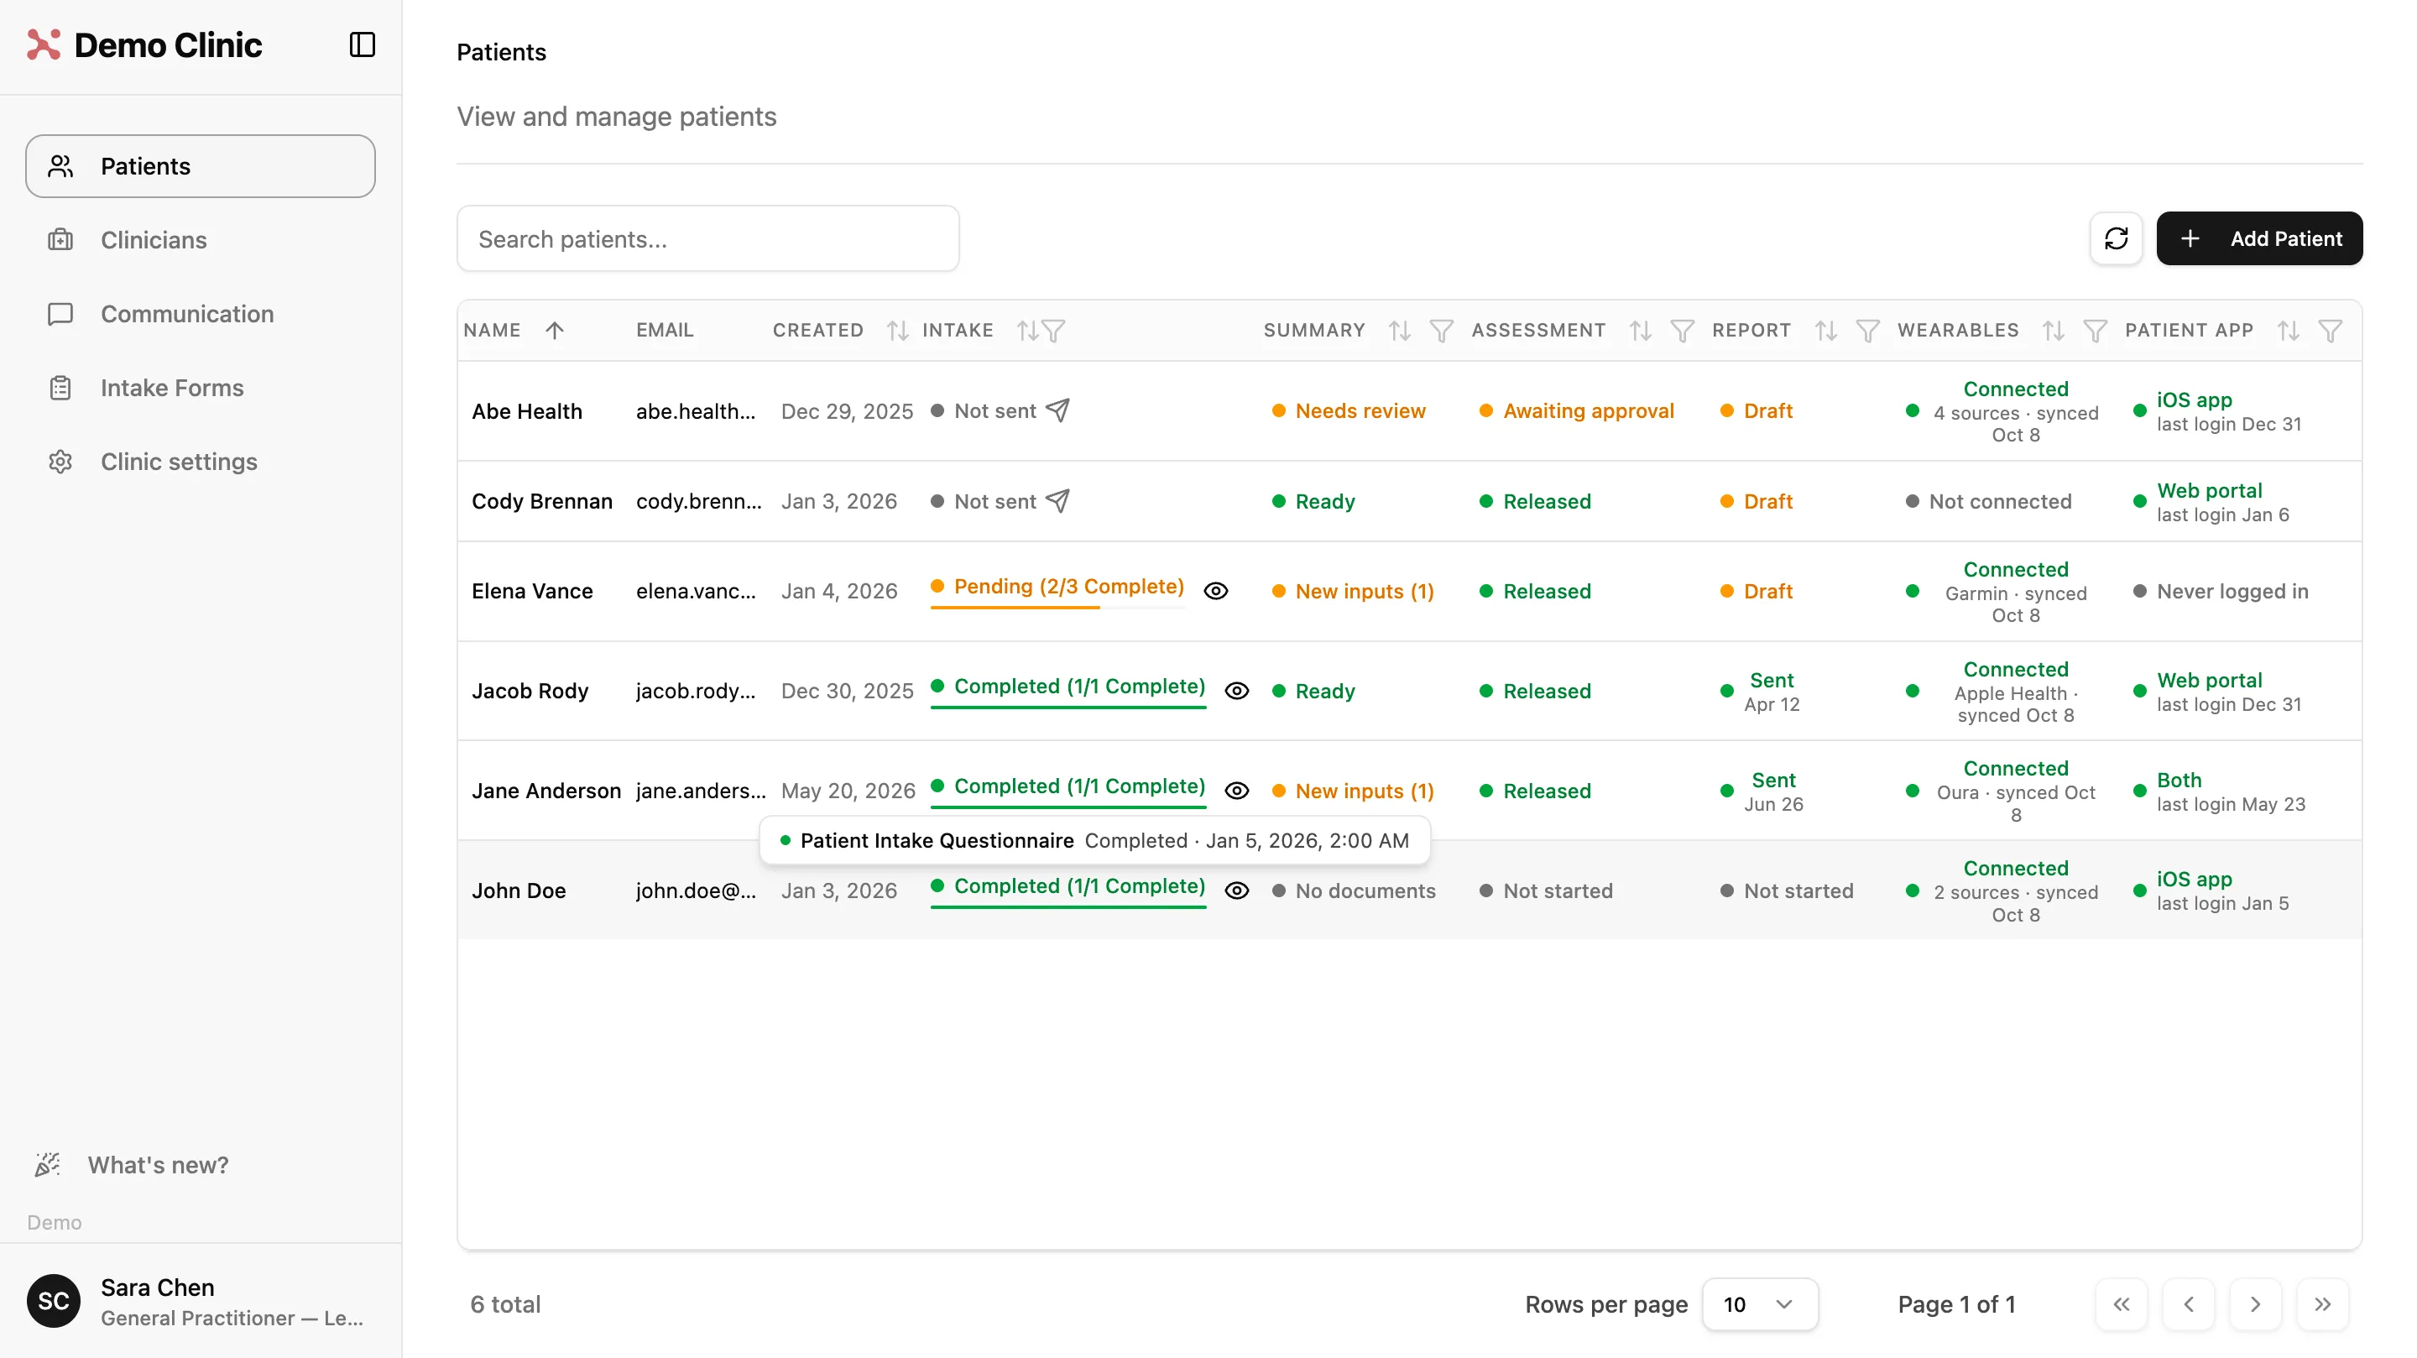The height and width of the screenshot is (1358, 2417).
Task: View John Doe intake eye icon
Action: 1237,891
